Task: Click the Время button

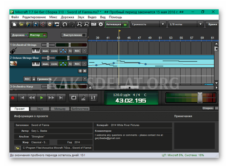Action: click(212, 24)
